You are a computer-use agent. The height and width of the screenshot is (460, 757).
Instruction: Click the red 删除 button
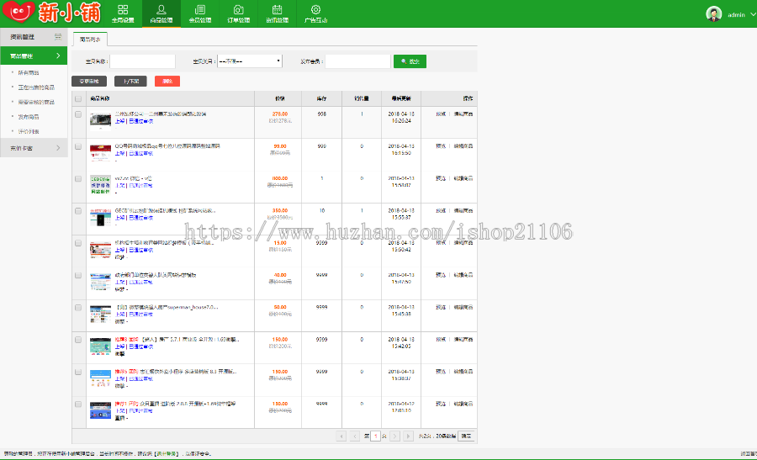tap(167, 81)
